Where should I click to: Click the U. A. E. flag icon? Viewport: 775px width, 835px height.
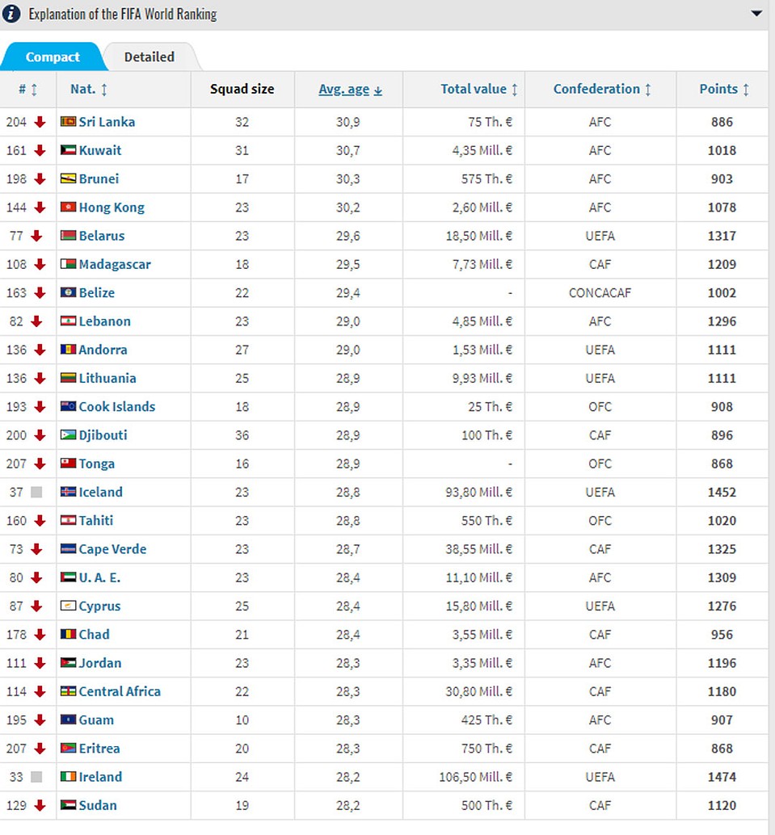[x=68, y=577]
